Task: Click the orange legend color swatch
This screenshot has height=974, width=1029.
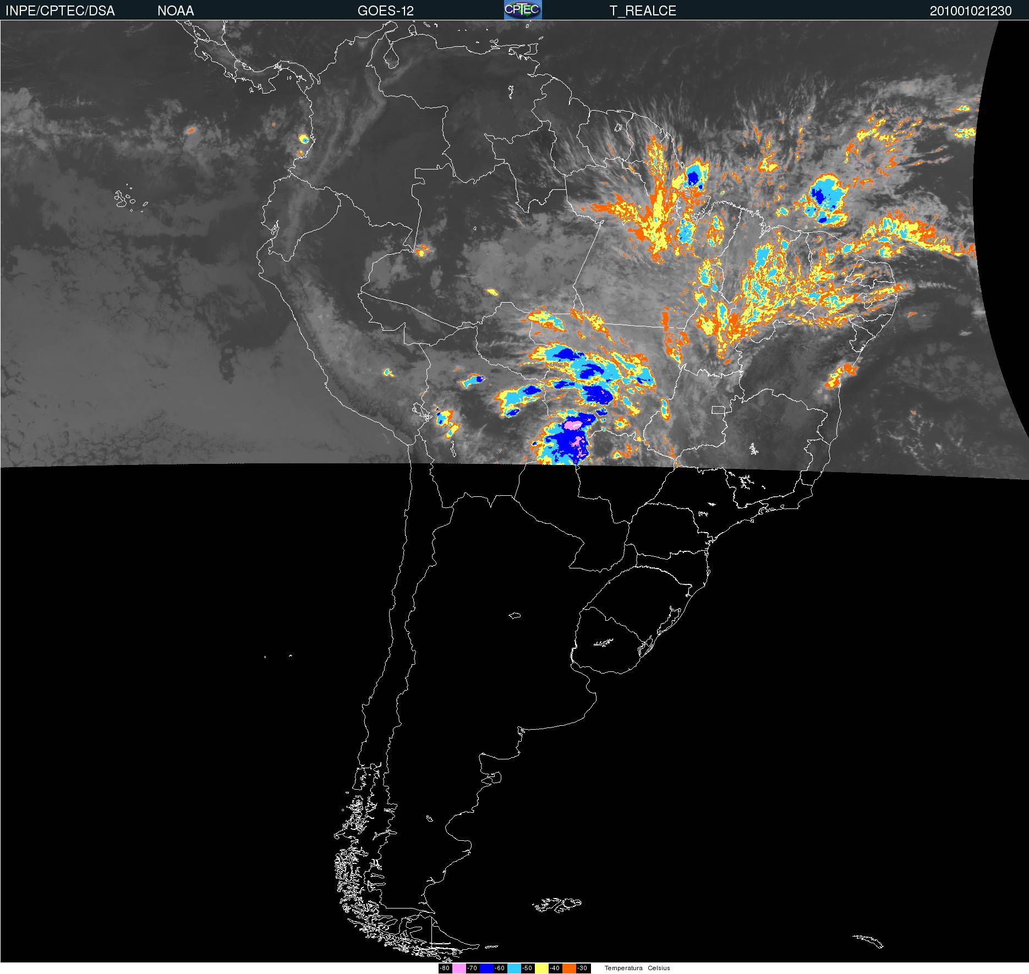Action: click(569, 968)
